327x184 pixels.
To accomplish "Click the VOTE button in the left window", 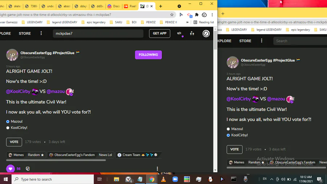I will (x=14, y=142).
